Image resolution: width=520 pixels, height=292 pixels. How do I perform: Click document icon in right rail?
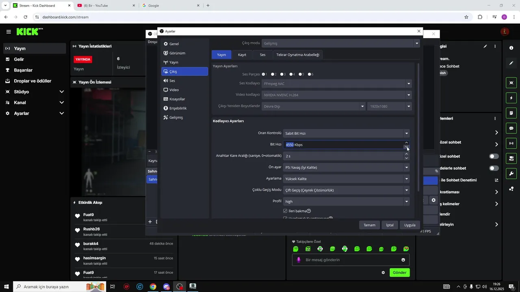click(x=511, y=113)
